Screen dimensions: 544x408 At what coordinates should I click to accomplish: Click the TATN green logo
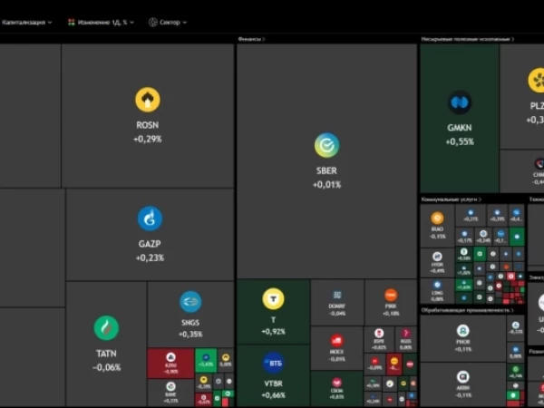(x=106, y=328)
